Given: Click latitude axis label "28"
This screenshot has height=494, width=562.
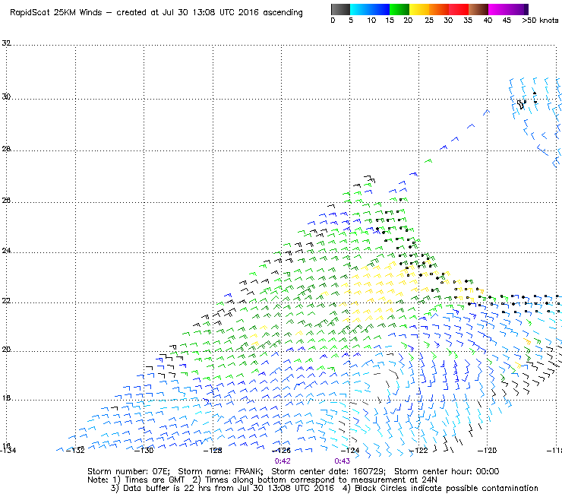Looking at the screenshot, I should click(x=6, y=148).
